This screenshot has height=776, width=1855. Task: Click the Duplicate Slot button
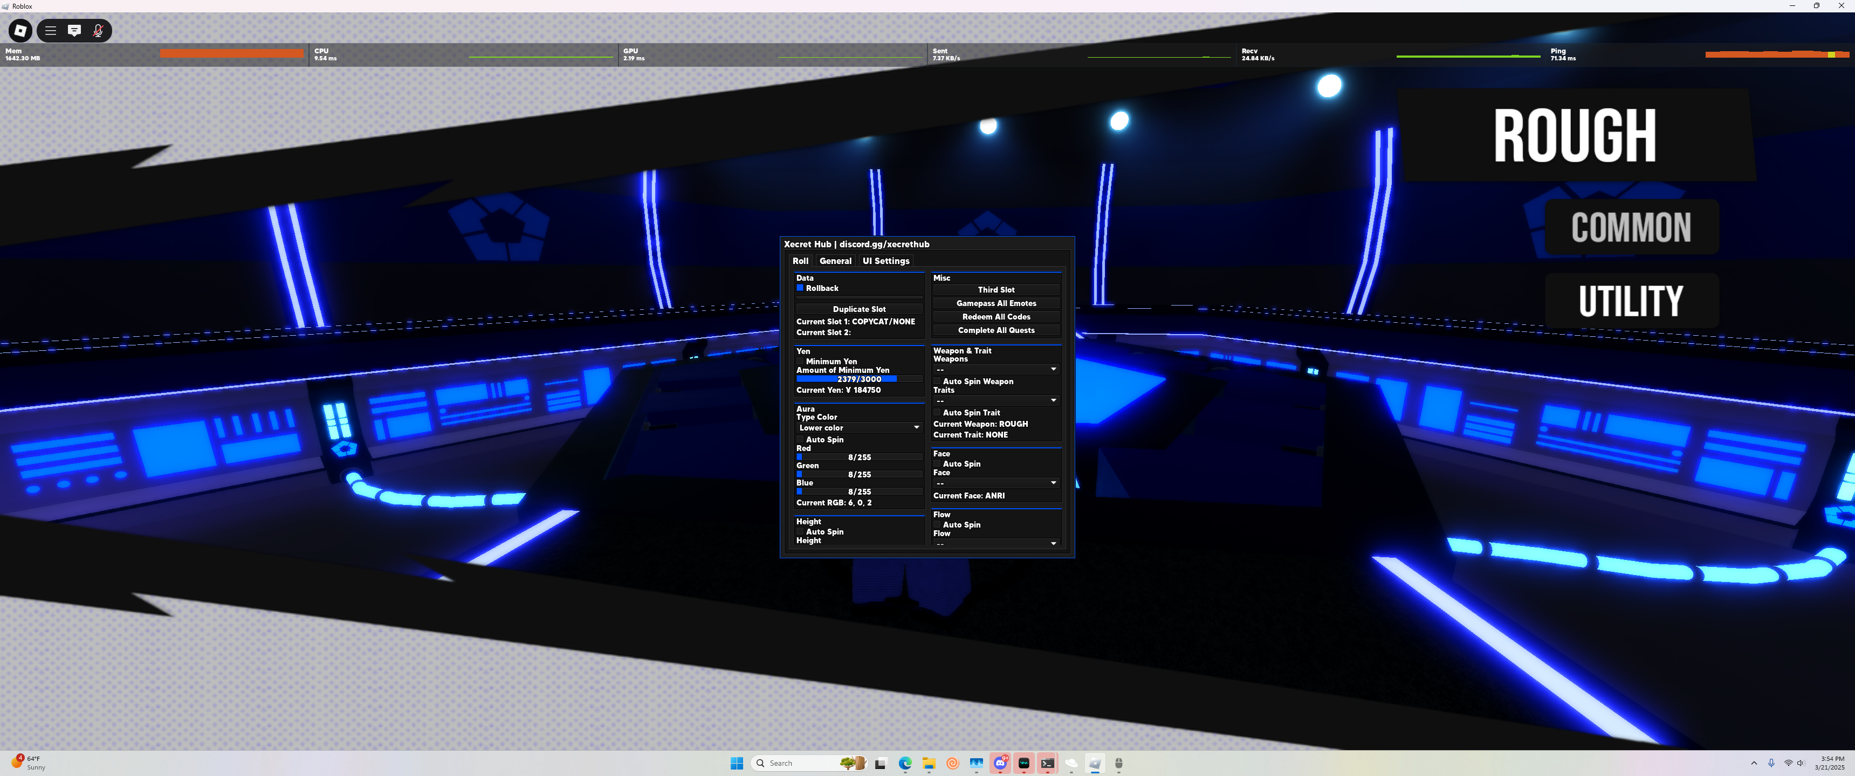coord(859,309)
